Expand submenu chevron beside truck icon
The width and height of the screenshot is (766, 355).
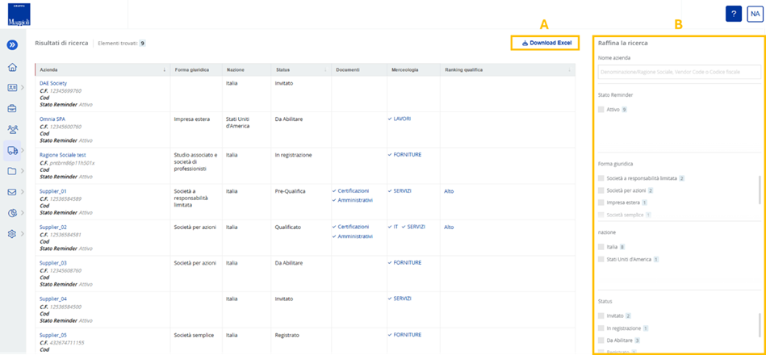[x=23, y=150]
